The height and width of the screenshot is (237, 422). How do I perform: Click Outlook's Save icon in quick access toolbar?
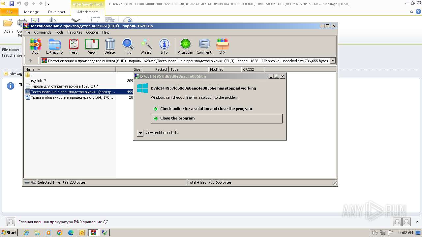click(12, 4)
